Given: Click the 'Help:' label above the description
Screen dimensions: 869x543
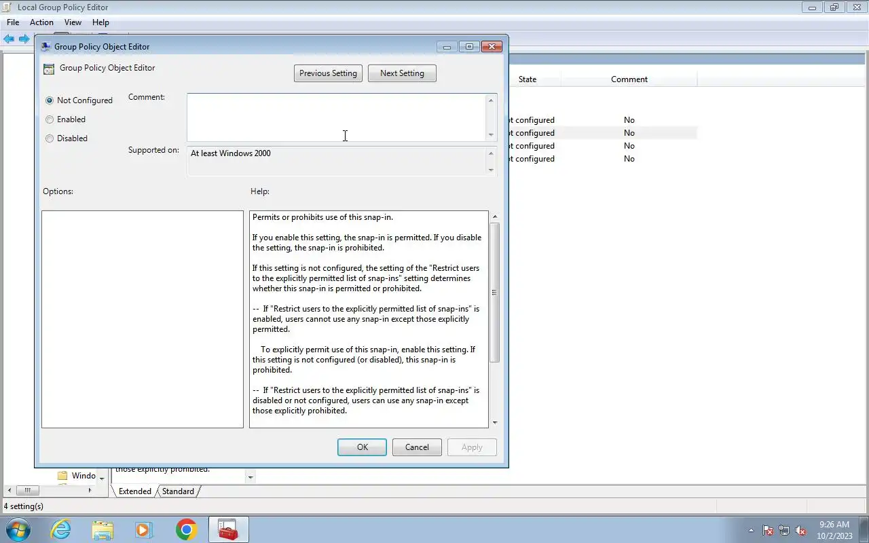Looking at the screenshot, I should [x=260, y=191].
